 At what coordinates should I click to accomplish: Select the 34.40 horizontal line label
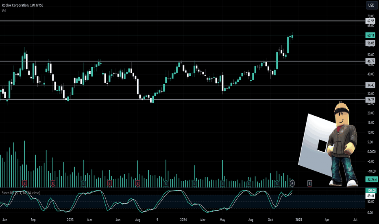[370, 85]
